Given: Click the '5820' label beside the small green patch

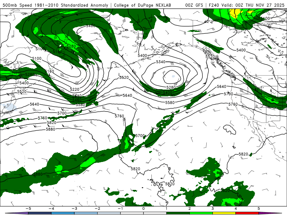Looking at the screenshot, I should click(x=244, y=154).
